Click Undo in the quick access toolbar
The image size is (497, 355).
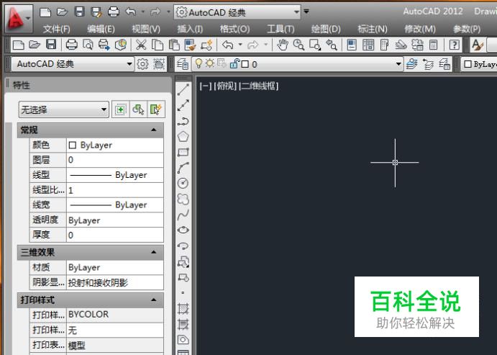pos(131,12)
